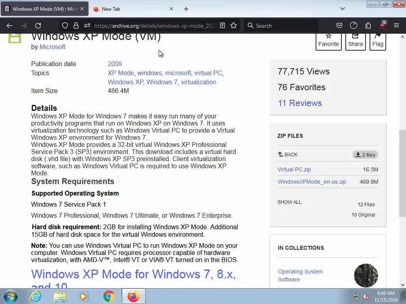
Task: Open the tracking protection shield icon
Action: point(65,26)
